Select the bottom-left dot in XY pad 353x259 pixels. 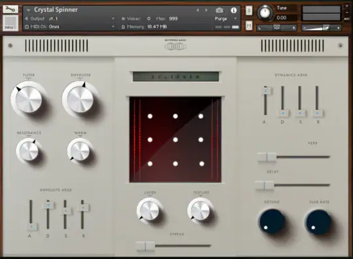[x=150, y=164]
